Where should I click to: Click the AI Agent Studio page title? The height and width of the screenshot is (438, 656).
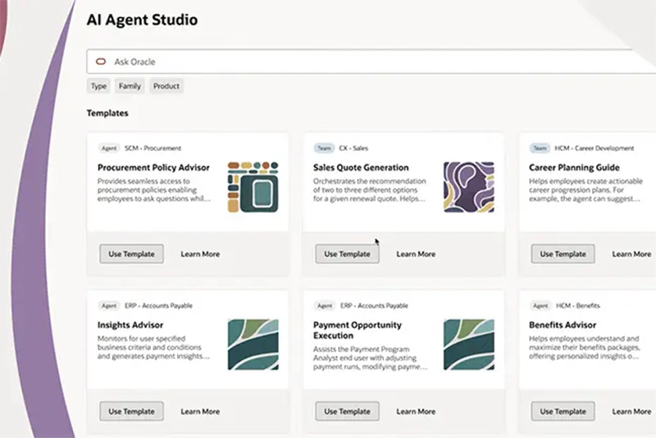(142, 20)
